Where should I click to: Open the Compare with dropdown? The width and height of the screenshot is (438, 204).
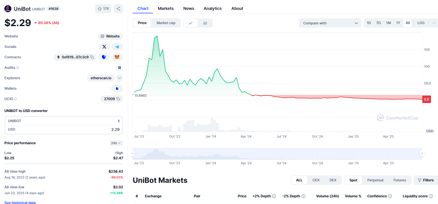click(x=330, y=23)
